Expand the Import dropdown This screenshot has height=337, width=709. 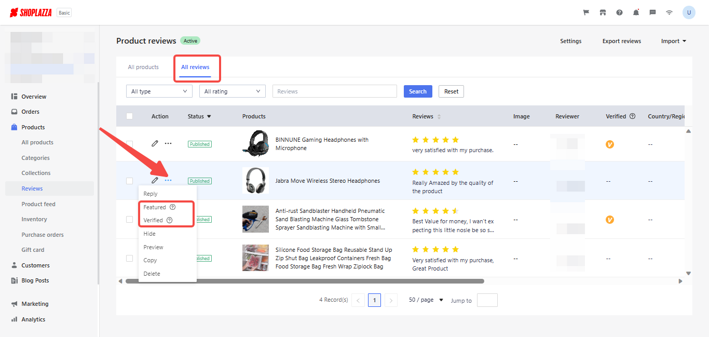point(674,41)
